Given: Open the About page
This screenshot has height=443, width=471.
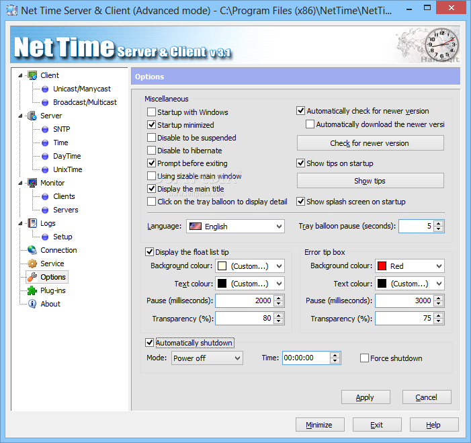Looking at the screenshot, I should point(50,304).
